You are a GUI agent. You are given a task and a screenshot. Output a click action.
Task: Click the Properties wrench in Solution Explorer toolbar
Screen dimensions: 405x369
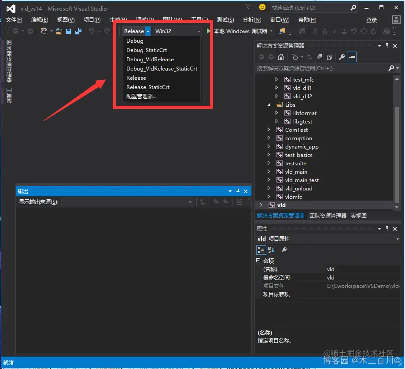342,57
